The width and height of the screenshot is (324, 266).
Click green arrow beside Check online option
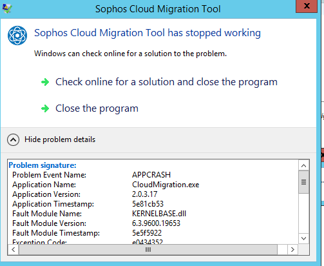[x=45, y=82]
